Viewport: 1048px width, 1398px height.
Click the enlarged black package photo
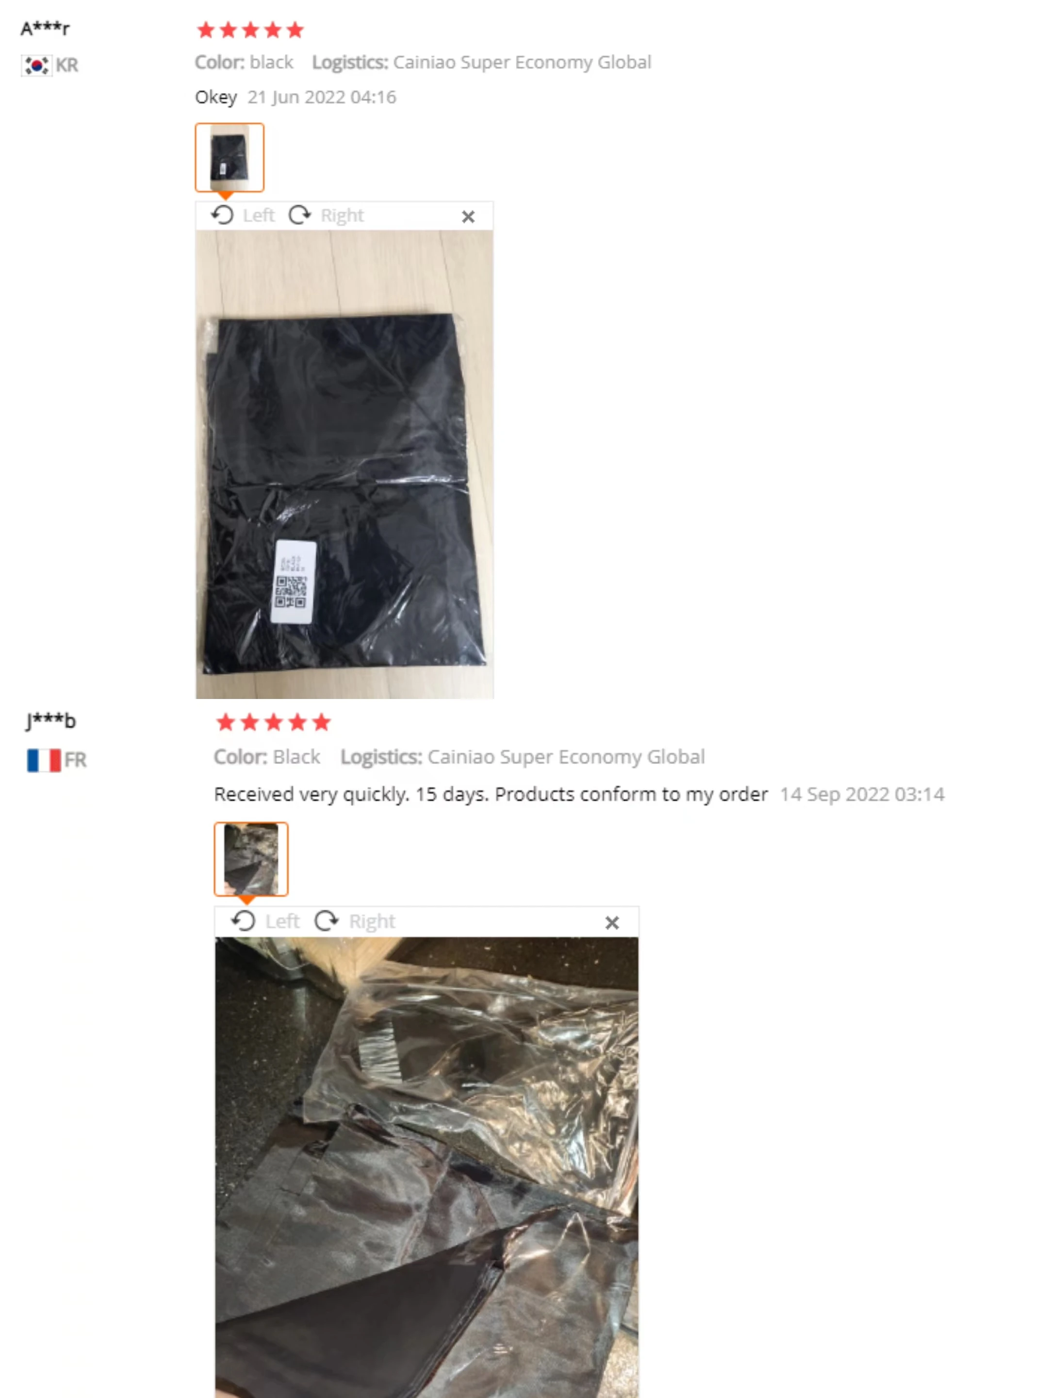pos(344,464)
